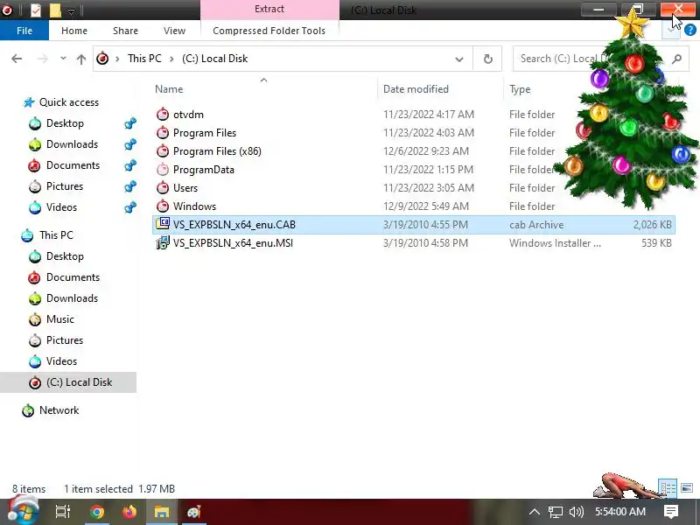Refresh the (C:) Local Disk folder view
The image size is (700, 525).
tap(487, 59)
